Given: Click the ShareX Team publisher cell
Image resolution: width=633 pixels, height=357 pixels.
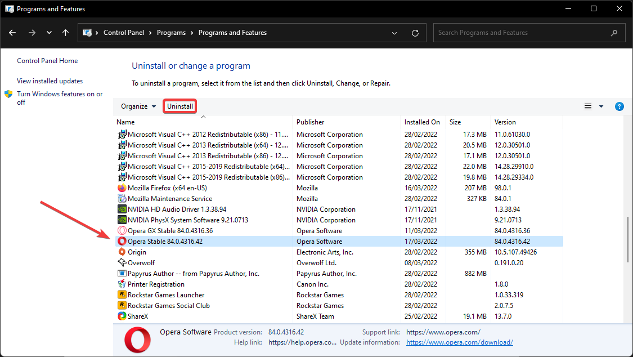Looking at the screenshot, I should click(315, 316).
